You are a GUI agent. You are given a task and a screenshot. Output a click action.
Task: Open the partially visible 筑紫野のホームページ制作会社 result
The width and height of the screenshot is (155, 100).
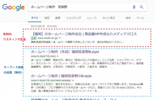coord(74,99)
